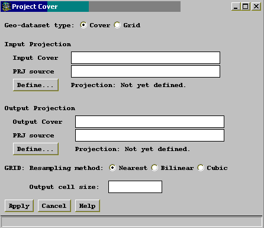Click the 'GRID: Resampling method:' label
The image size is (264, 228).
tap(54, 168)
